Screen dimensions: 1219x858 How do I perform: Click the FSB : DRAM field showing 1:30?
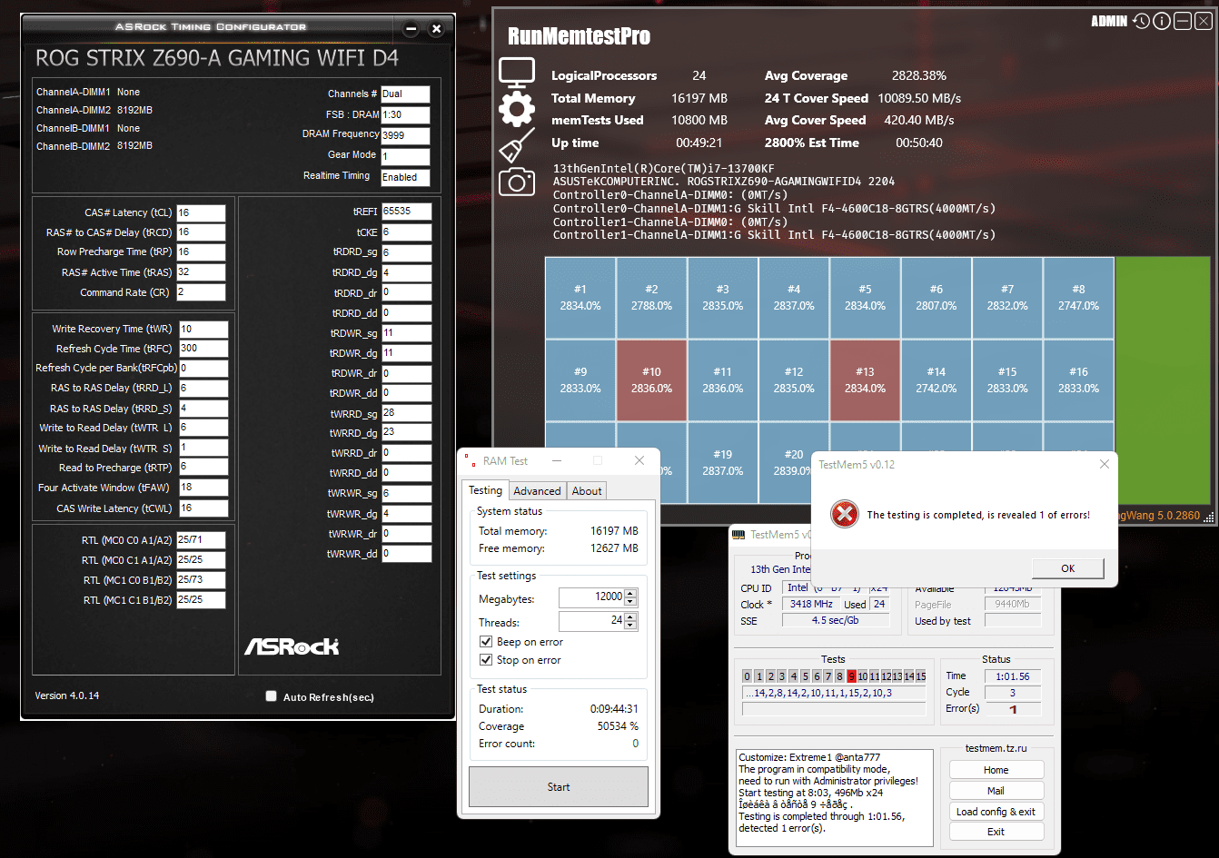pyautogui.click(x=405, y=114)
